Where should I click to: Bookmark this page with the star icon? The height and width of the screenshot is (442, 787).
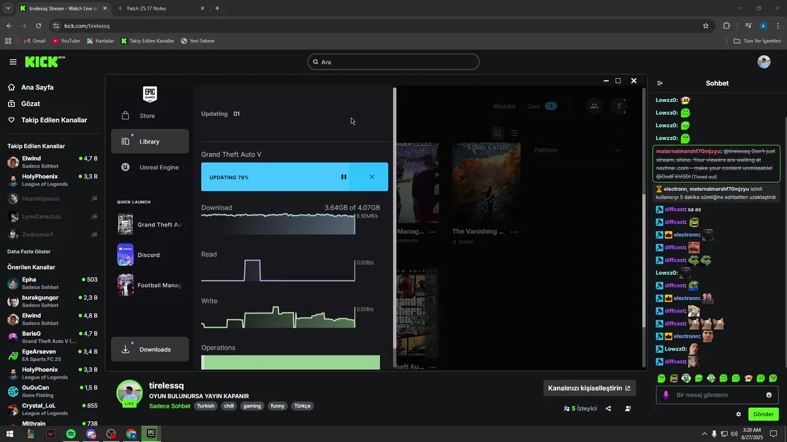point(706,26)
